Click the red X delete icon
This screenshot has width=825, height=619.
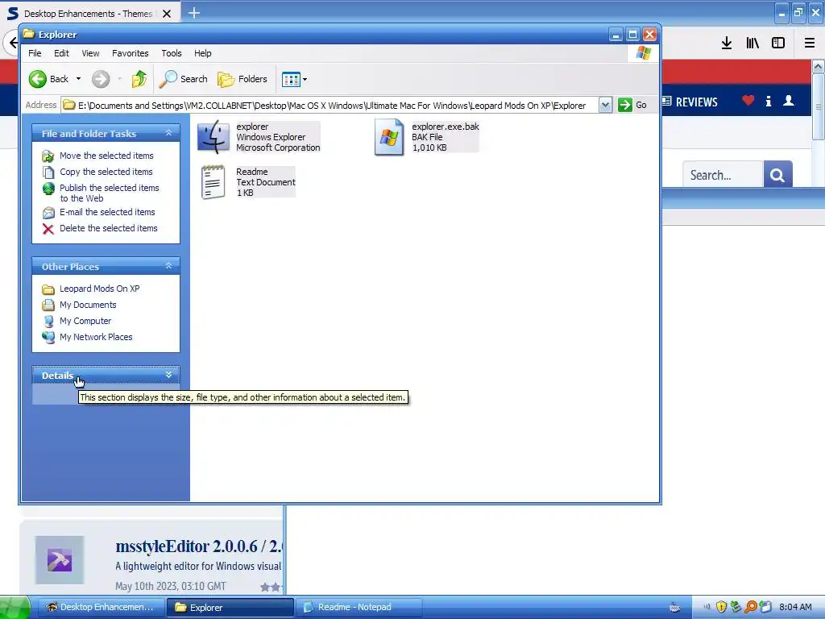coord(48,229)
